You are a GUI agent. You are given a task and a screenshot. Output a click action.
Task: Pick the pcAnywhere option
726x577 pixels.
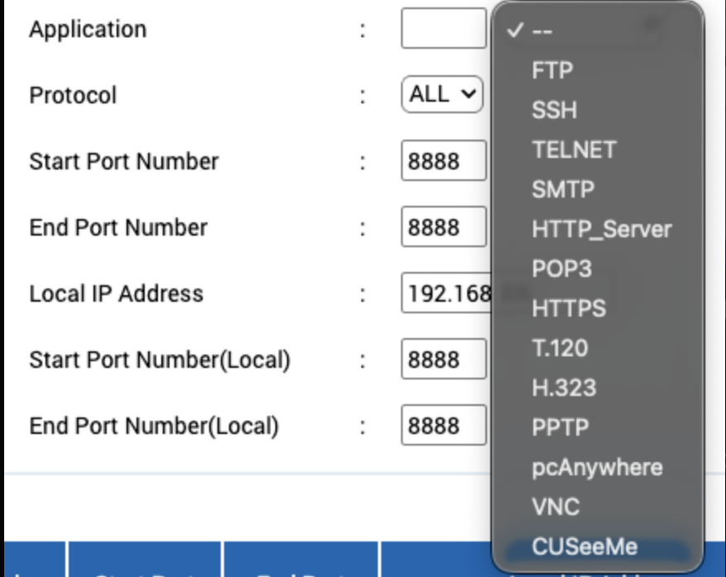pos(597,467)
